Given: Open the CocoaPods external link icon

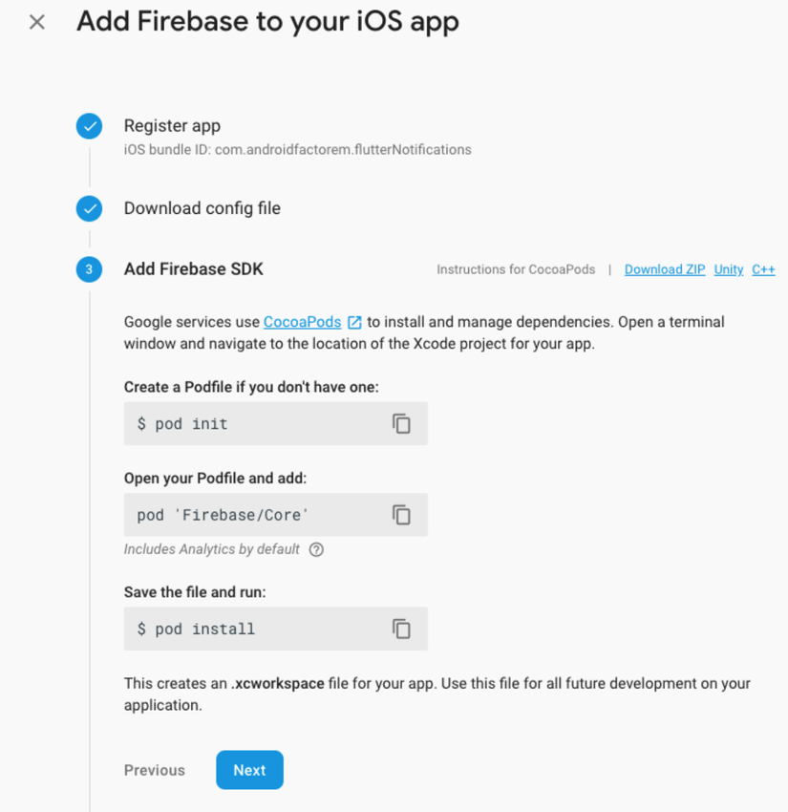Looking at the screenshot, I should [354, 323].
